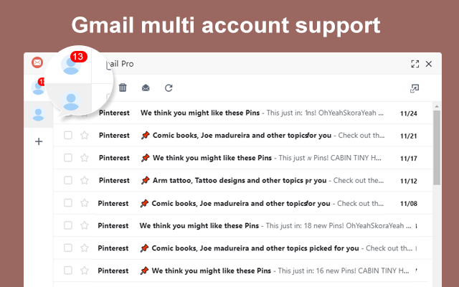Switch to the second account avatar in sidebar
The width and height of the screenshot is (459, 287).
tap(39, 114)
